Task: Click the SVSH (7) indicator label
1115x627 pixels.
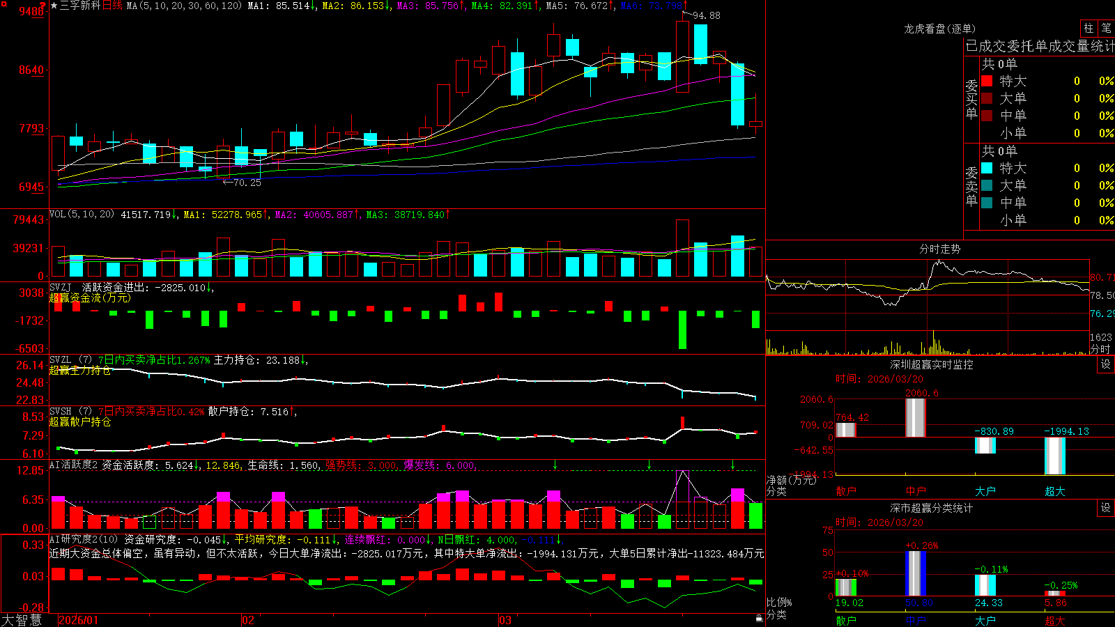Action: point(70,412)
